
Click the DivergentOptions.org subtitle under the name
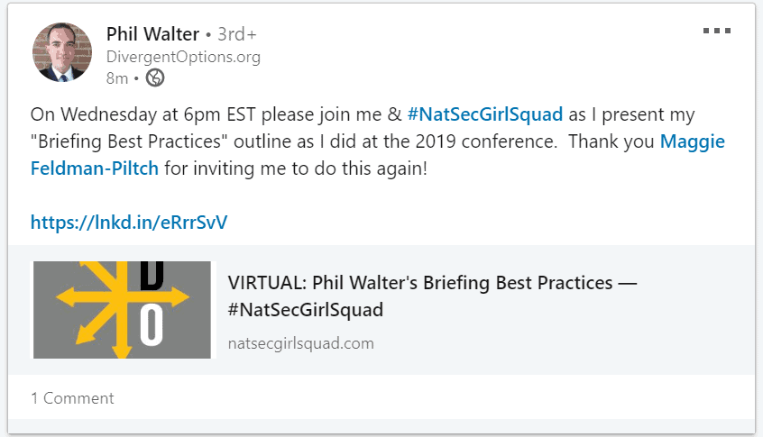pyautogui.click(x=183, y=57)
